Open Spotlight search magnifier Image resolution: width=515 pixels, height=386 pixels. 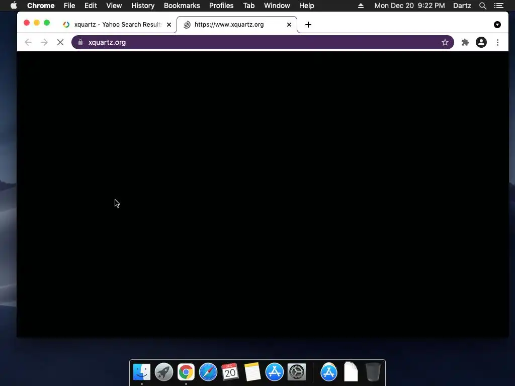point(482,6)
